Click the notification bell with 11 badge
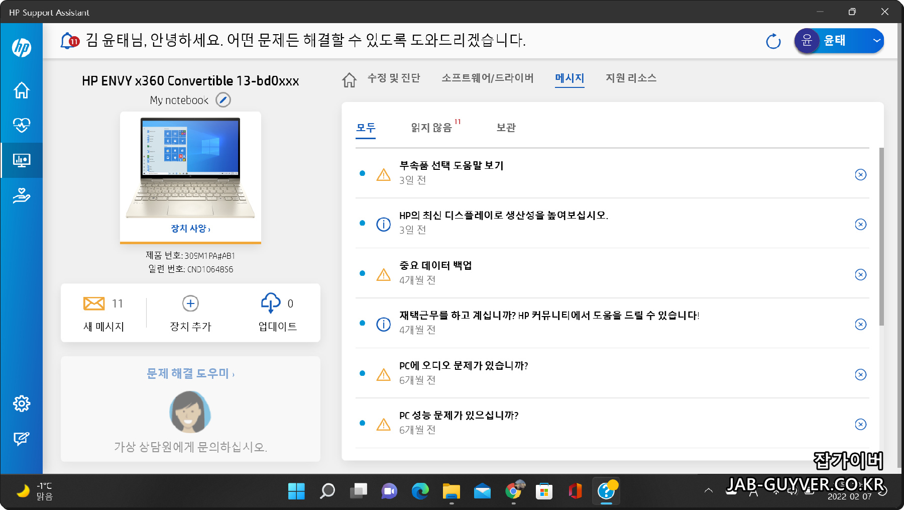This screenshot has width=904, height=510. tap(69, 41)
